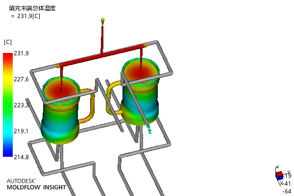Screen dimensions: 294x196
Task: Click the 231.9 maximum legend value
Action: (x=21, y=53)
